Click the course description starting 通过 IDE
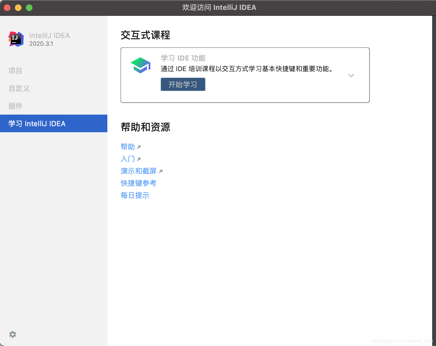436x346 pixels. click(x=247, y=69)
